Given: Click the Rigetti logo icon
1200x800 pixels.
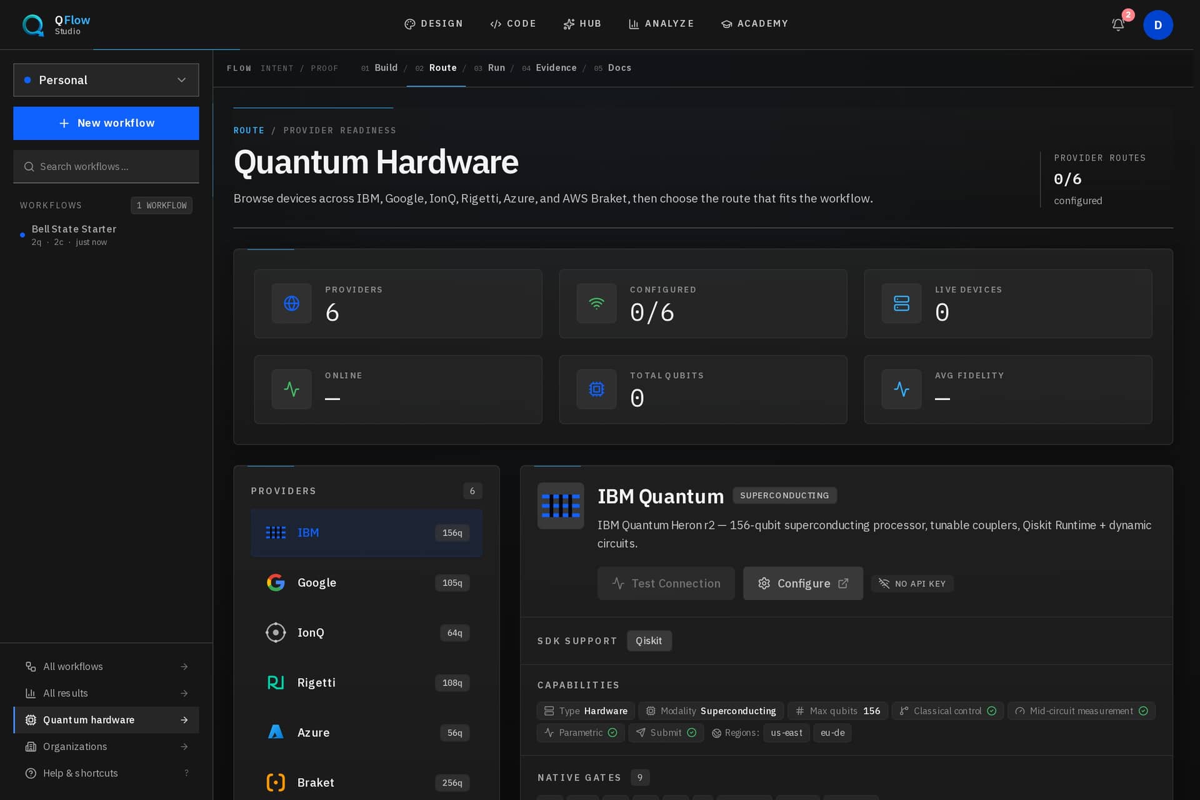Looking at the screenshot, I should [276, 682].
